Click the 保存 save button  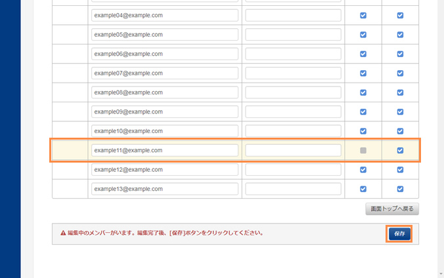399,233
